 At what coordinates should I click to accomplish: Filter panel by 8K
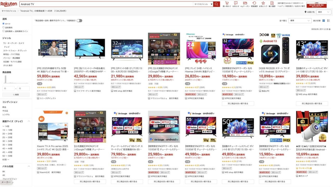4,171
